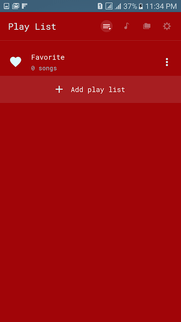Viewport: 181px width, 322px height.
Task: Tap the charging battery icon
Action: pyautogui.click(x=141, y=6)
